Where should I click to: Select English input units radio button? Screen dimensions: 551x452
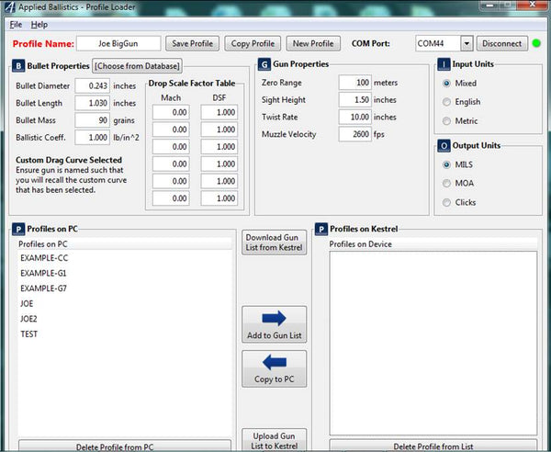tap(447, 102)
